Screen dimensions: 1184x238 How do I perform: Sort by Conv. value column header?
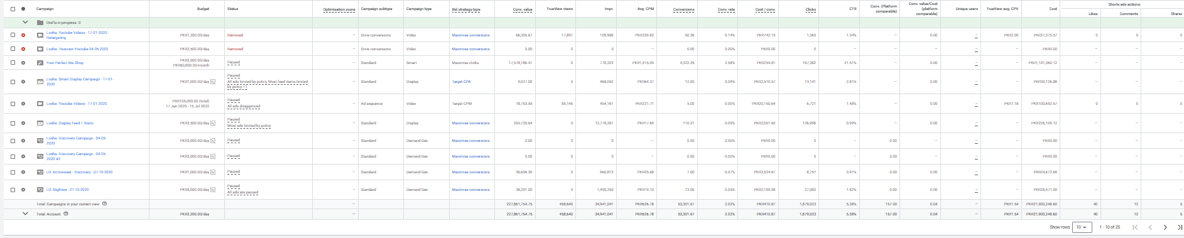pos(523,9)
